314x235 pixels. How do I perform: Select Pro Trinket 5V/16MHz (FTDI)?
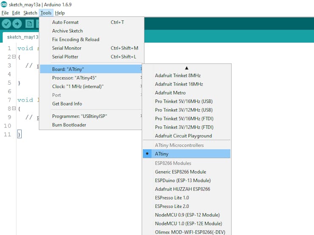[x=187, y=118]
